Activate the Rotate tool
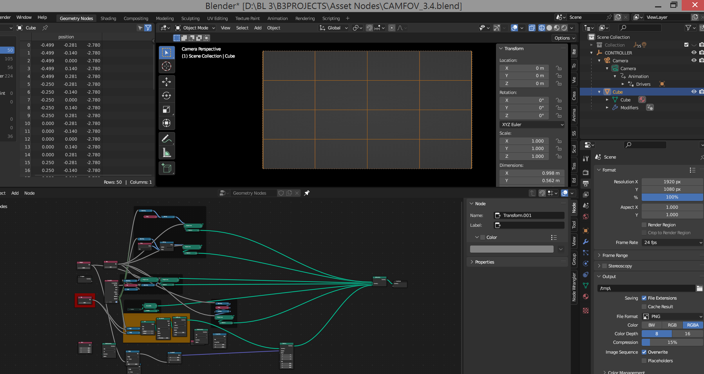 click(x=166, y=96)
